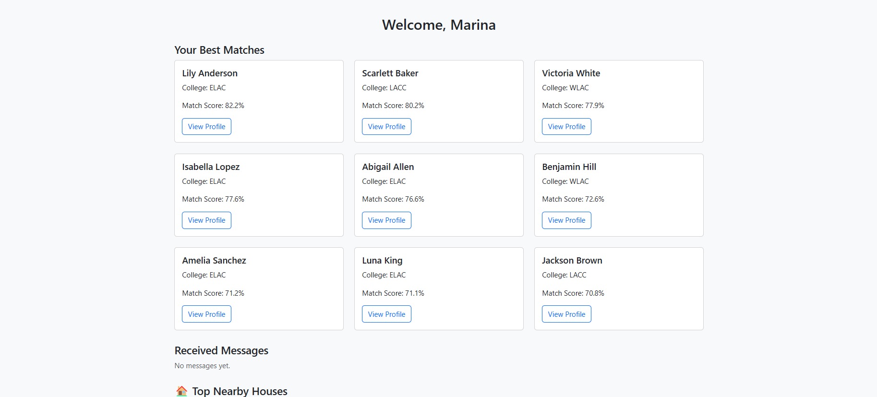Open Scarlett Baker's profile
The image size is (877, 397).
click(x=386, y=127)
